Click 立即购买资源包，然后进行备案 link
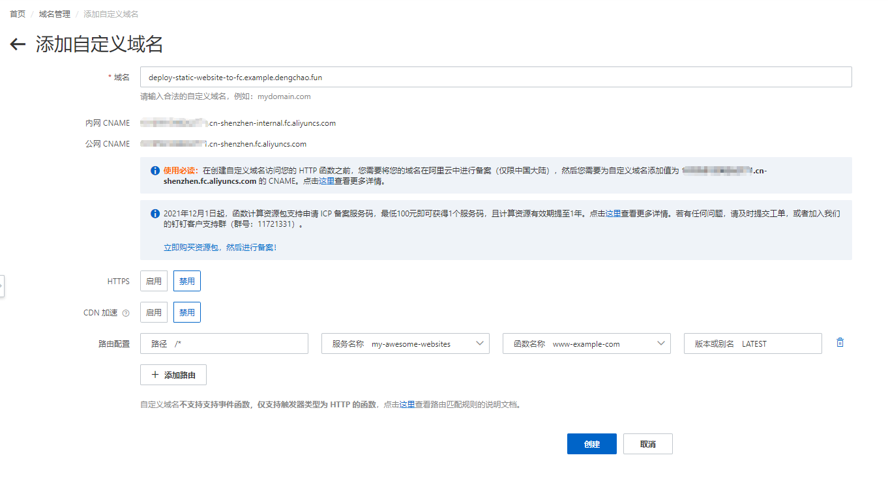 click(220, 248)
